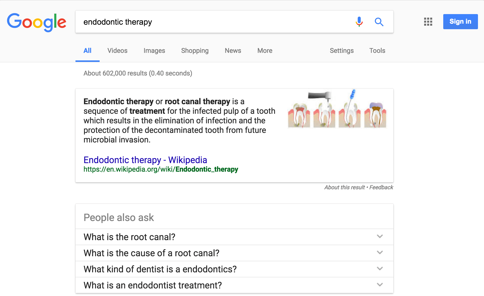The image size is (484, 296).
Task: Open the Settings menu
Action: point(342,51)
